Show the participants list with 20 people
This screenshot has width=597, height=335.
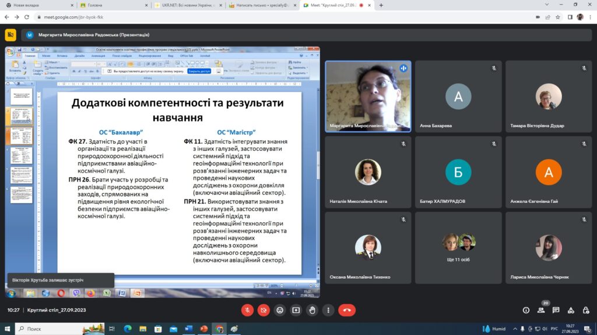541,311
